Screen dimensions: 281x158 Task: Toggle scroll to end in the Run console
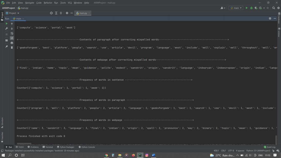click(12, 38)
